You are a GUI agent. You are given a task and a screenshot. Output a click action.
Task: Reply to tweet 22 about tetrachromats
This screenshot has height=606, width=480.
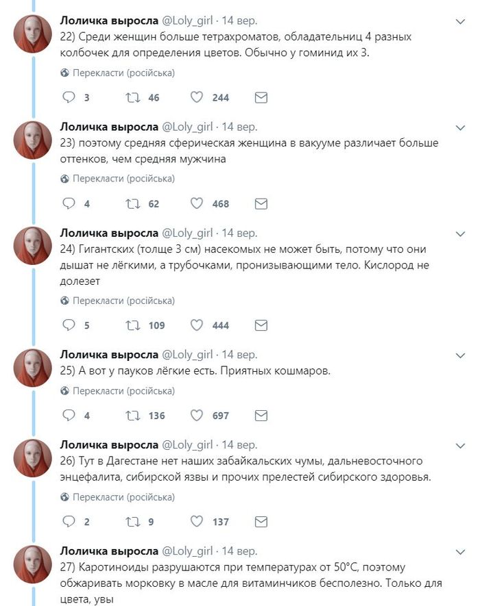[69, 98]
